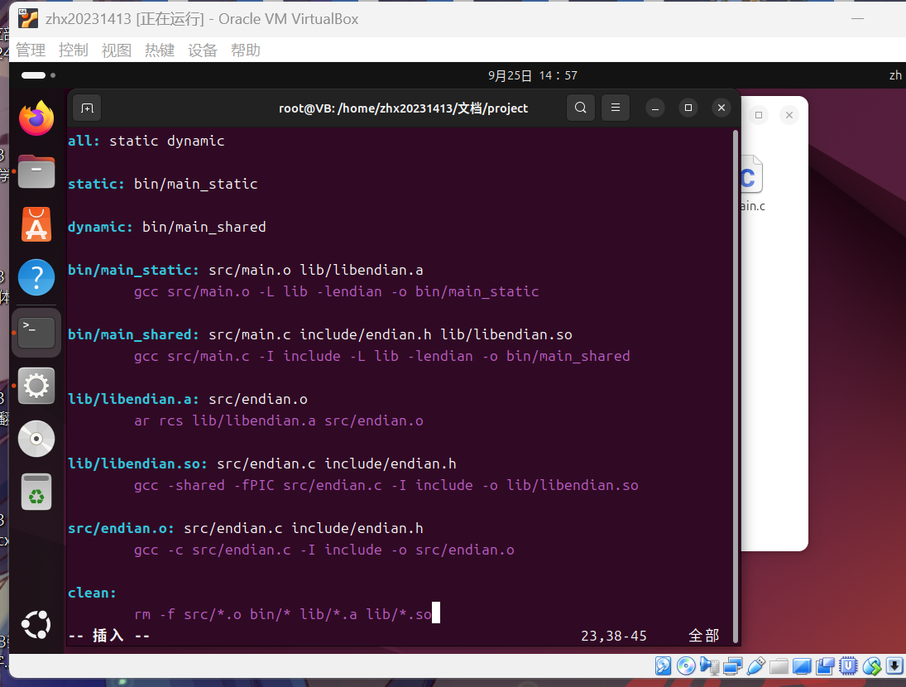Open the Trash recycle bin icon

36,492
